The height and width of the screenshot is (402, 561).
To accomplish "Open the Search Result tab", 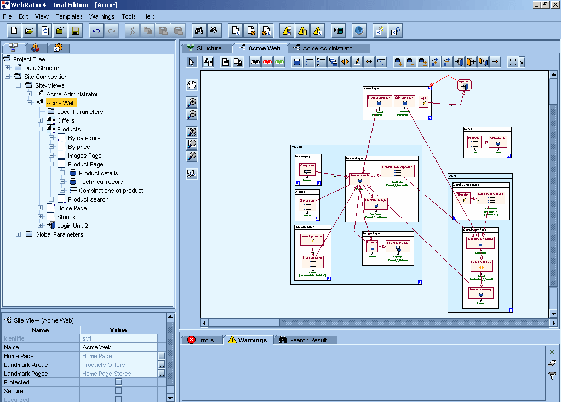I will tap(305, 340).
